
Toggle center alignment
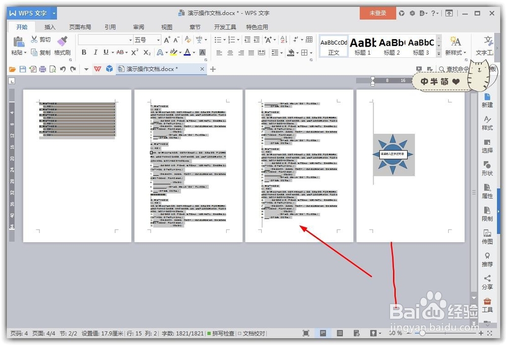[x=230, y=52]
